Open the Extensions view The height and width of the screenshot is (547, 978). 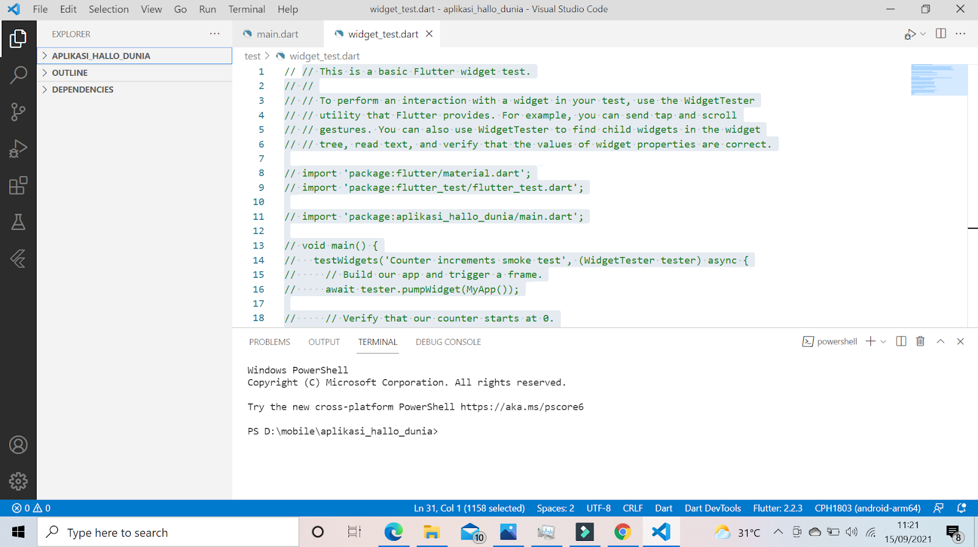(18, 185)
